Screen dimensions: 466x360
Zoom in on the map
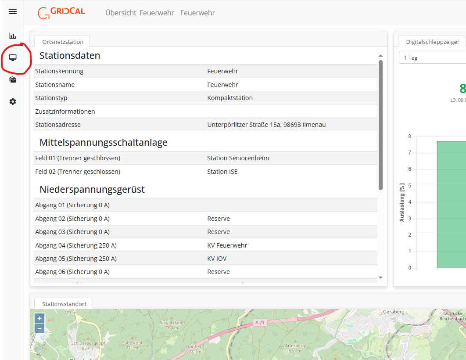(x=39, y=318)
